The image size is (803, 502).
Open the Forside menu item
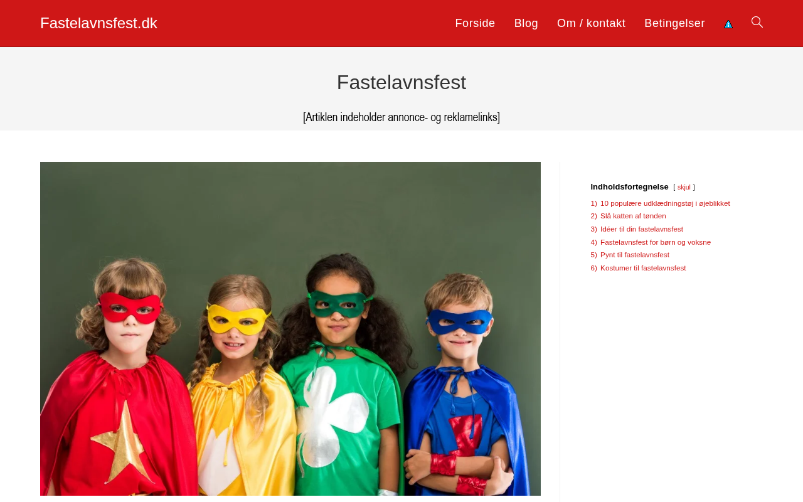(x=475, y=23)
